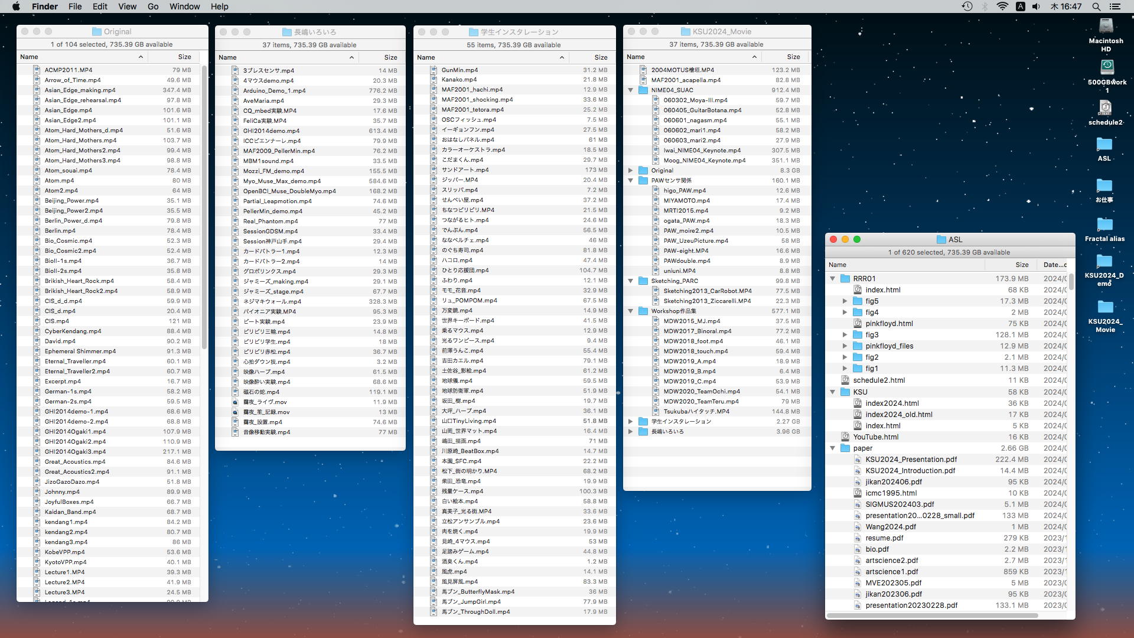Click the Time Machine menu bar icon

coord(967,6)
